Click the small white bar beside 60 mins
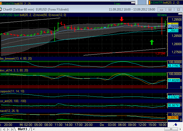Image resolution: width=183 pixels, height=131 pixels. coord(180,14)
